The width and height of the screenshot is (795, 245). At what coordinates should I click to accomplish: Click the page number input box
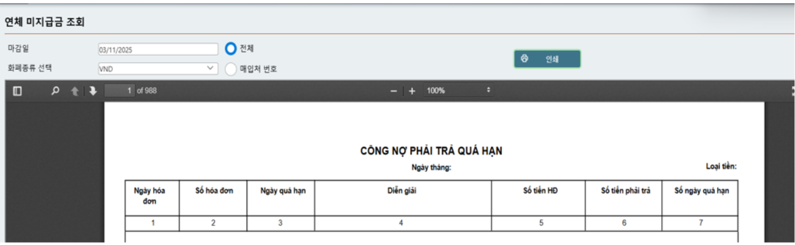(119, 91)
